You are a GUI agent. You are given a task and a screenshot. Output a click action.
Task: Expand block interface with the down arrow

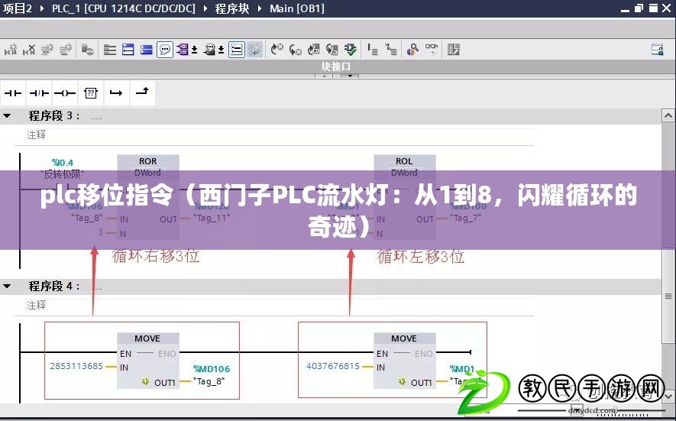click(x=350, y=76)
